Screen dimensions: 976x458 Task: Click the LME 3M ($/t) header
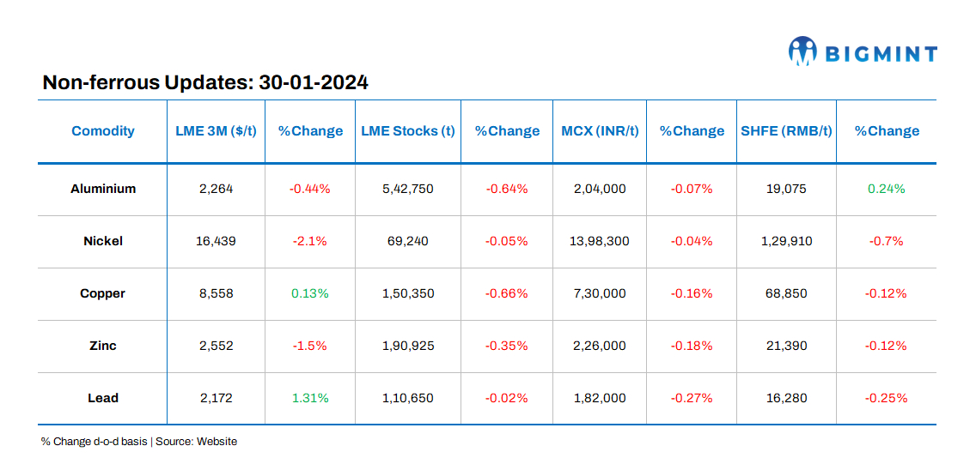tap(216, 131)
